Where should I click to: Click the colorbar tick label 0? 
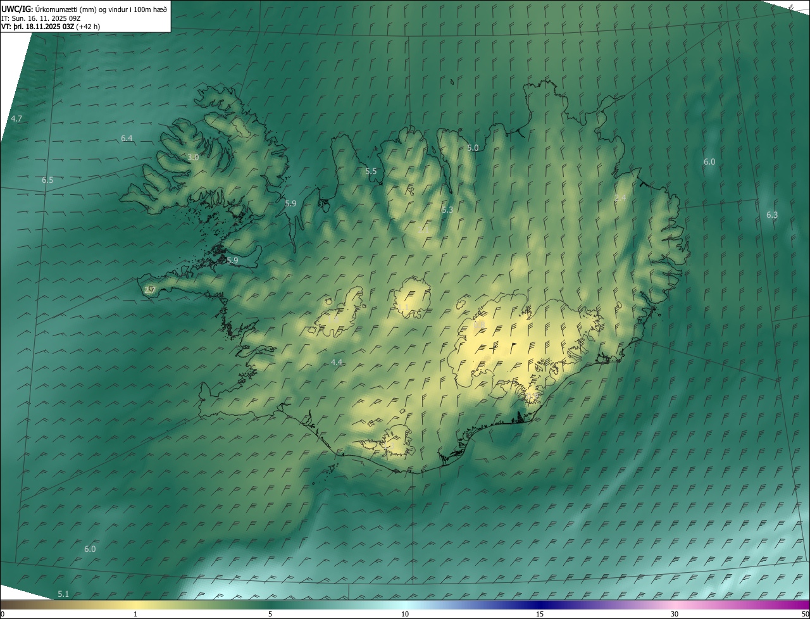coord(3,615)
